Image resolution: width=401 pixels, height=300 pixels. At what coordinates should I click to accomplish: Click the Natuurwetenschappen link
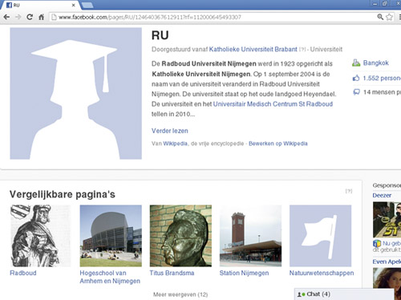pos(322,273)
